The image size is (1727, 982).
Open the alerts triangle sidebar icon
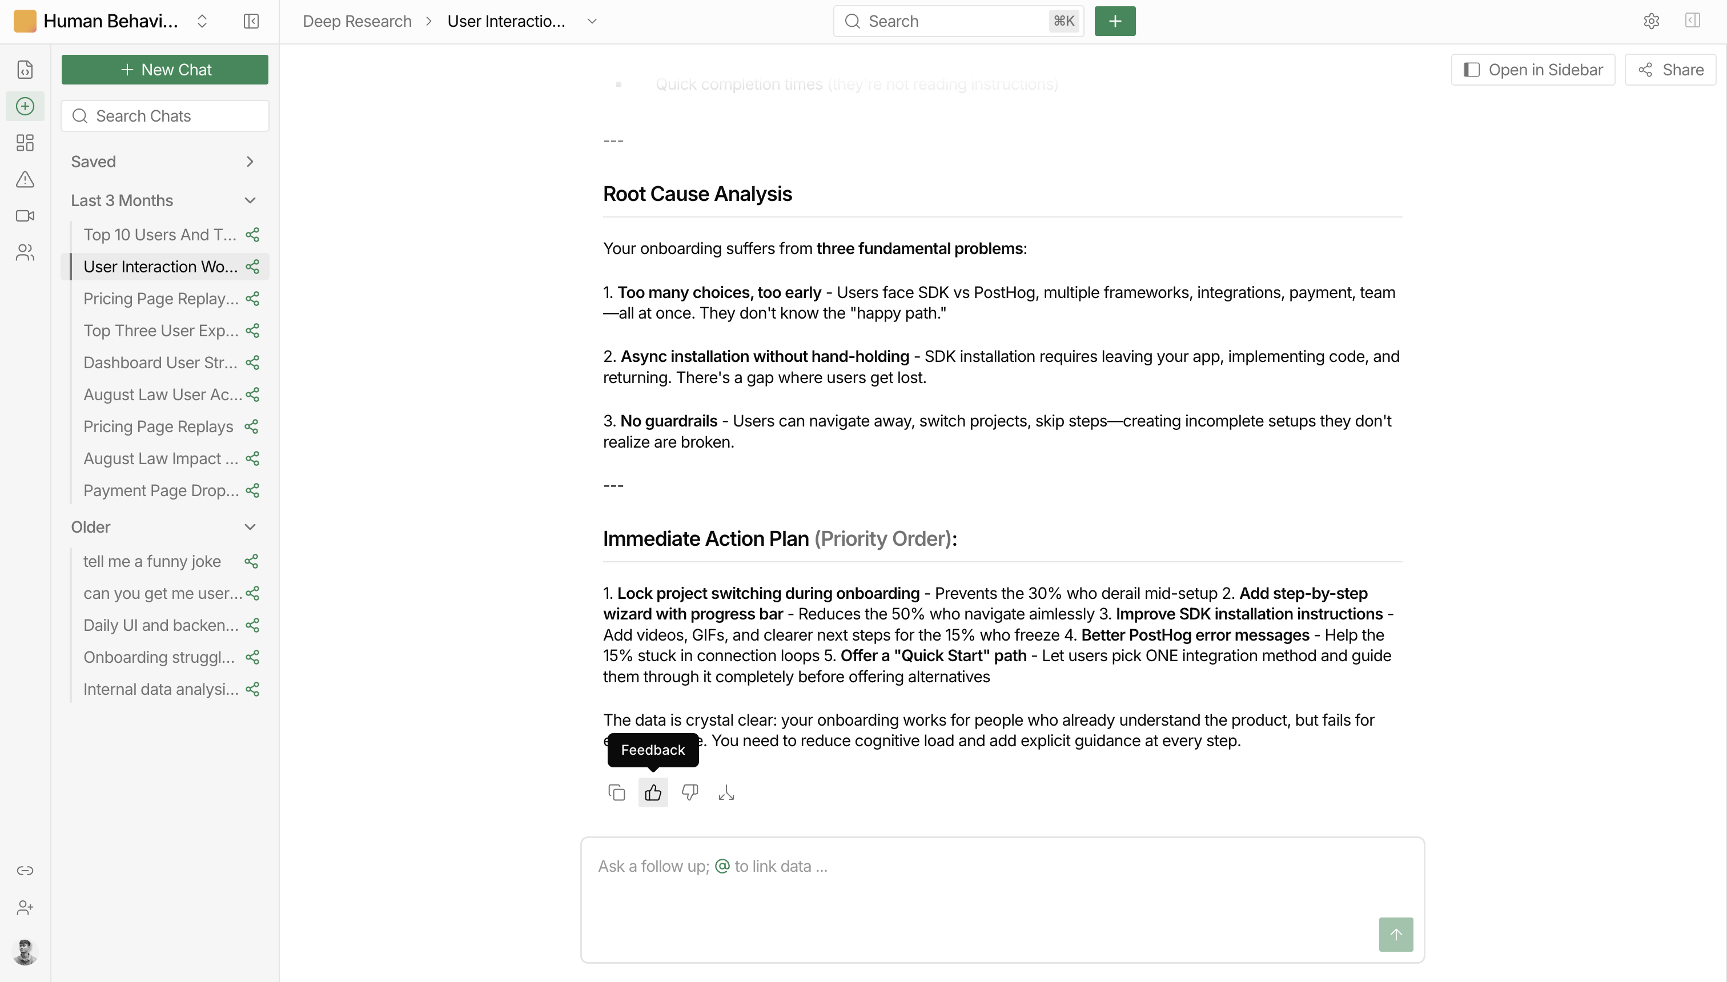tap(25, 179)
